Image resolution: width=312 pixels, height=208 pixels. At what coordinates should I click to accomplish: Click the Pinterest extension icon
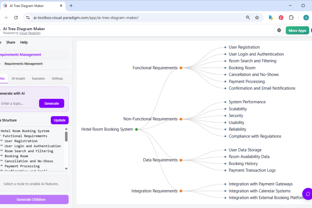pyautogui.click(x=281, y=18)
